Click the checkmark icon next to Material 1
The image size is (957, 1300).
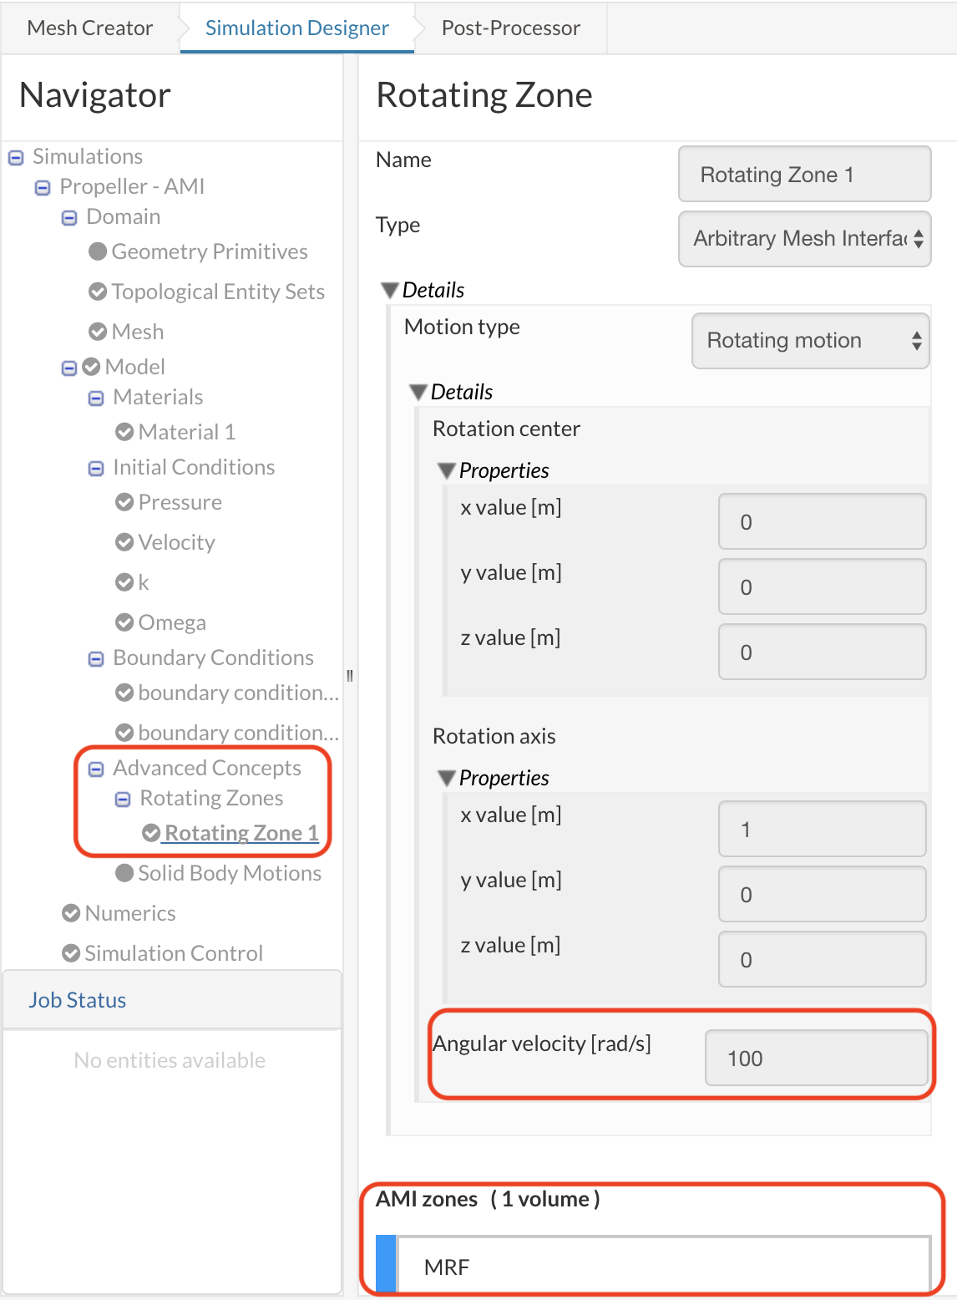pyautogui.click(x=124, y=432)
